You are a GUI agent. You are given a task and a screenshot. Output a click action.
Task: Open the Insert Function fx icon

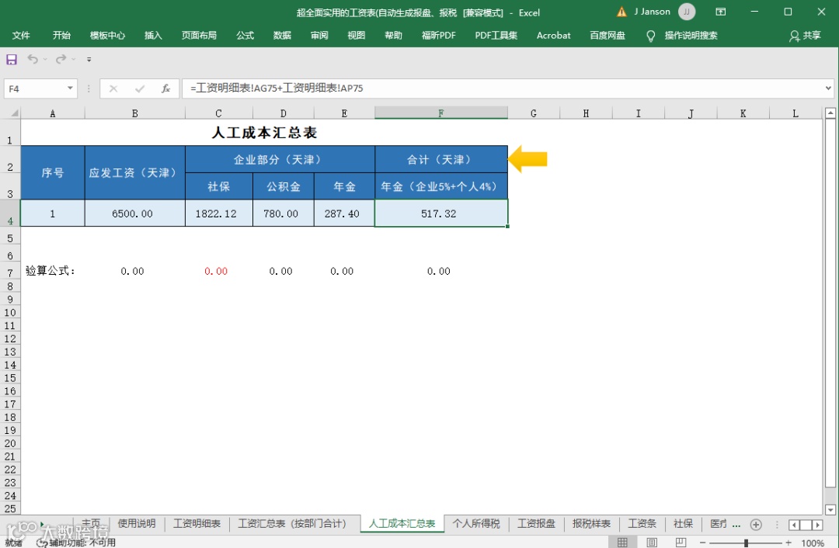166,88
